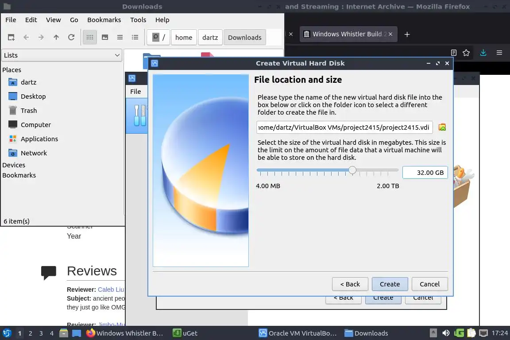The height and width of the screenshot is (340, 510).
Task: Open the Lists side pane dropdown
Action: tap(62, 55)
